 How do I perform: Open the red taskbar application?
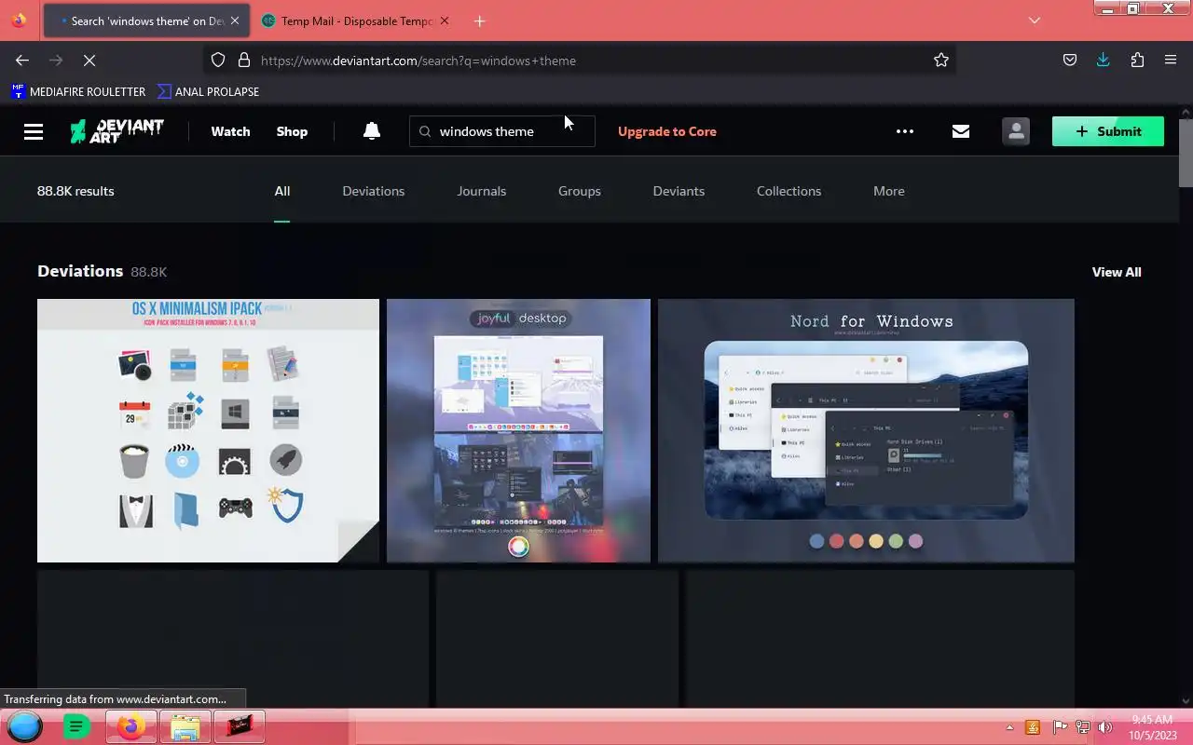coord(240,726)
